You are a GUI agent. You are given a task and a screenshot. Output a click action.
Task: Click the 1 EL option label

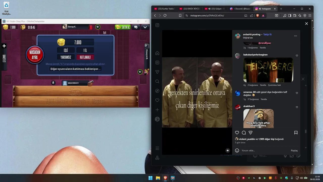click(x=85, y=50)
